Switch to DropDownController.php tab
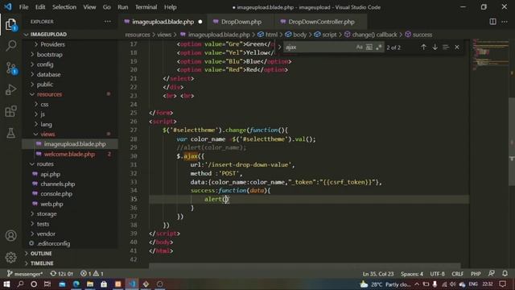This screenshot has height=290, width=515. 321,22
